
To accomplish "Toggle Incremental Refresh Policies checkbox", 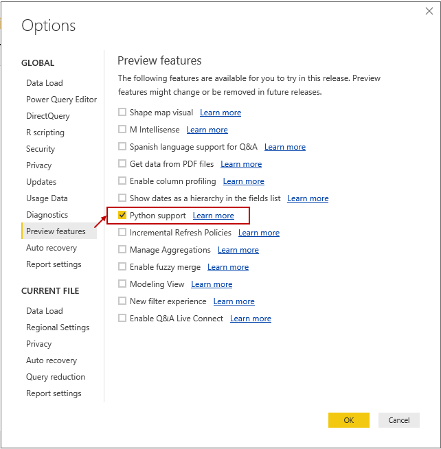I will point(122,233).
